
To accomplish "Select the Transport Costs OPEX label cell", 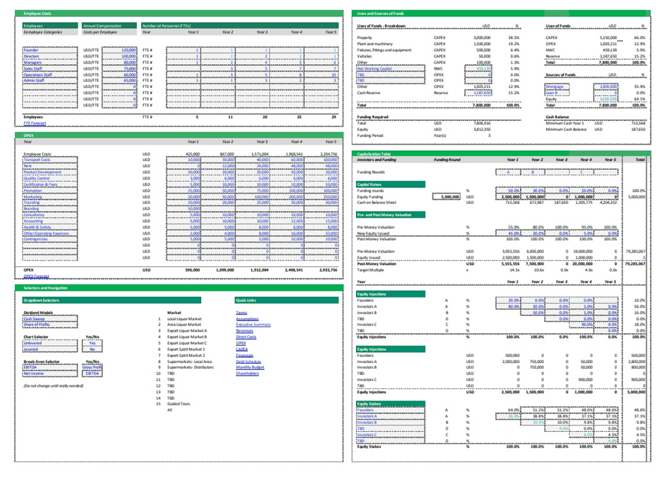I will (x=50, y=160).
